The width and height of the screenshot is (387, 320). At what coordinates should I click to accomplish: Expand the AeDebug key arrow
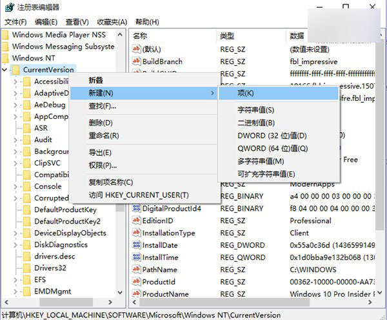tap(17, 105)
